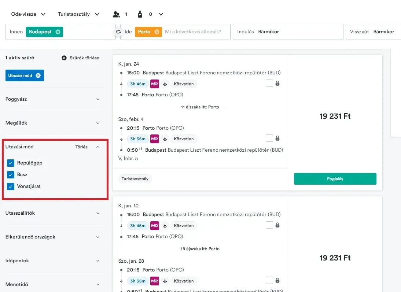Screen dimensions: 401x292
Task: Open the Visszaút return date field
Action: point(373,32)
